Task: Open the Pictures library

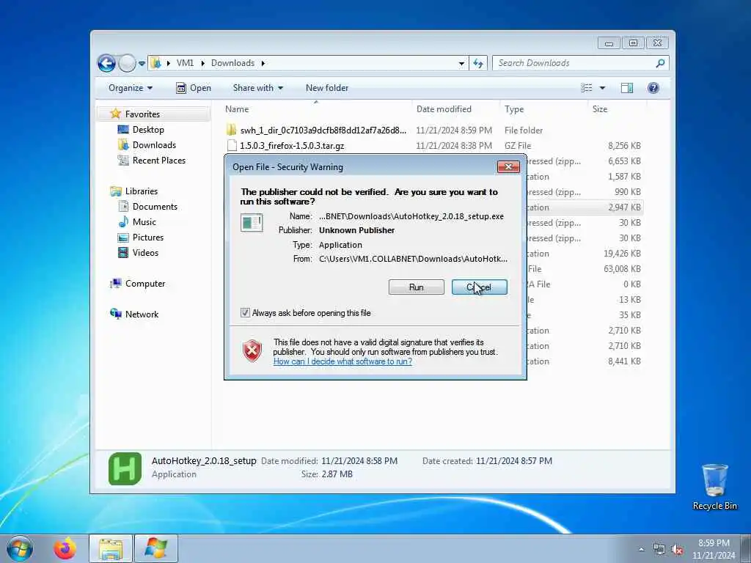Action: [x=148, y=237]
